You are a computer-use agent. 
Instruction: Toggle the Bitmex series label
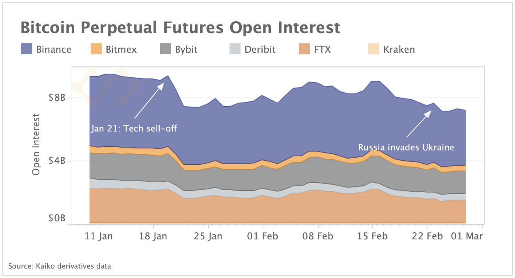coord(121,50)
